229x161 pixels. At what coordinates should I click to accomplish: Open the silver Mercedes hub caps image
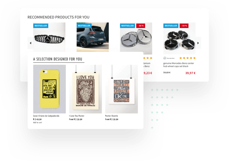tap(136, 38)
